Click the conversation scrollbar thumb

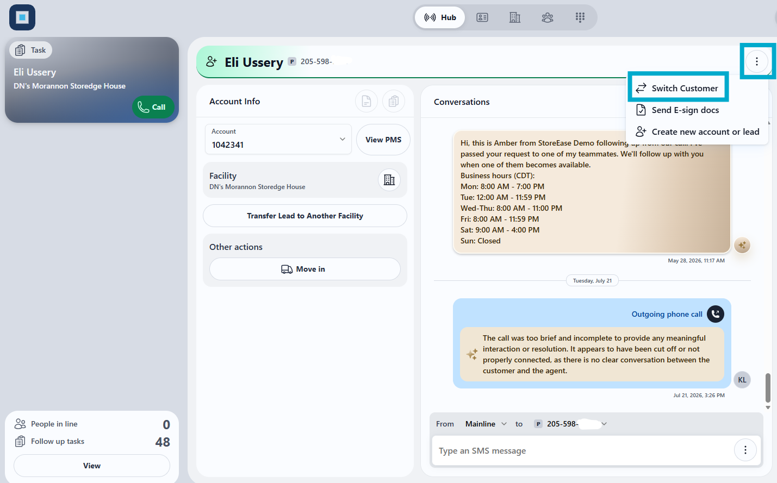(768, 387)
